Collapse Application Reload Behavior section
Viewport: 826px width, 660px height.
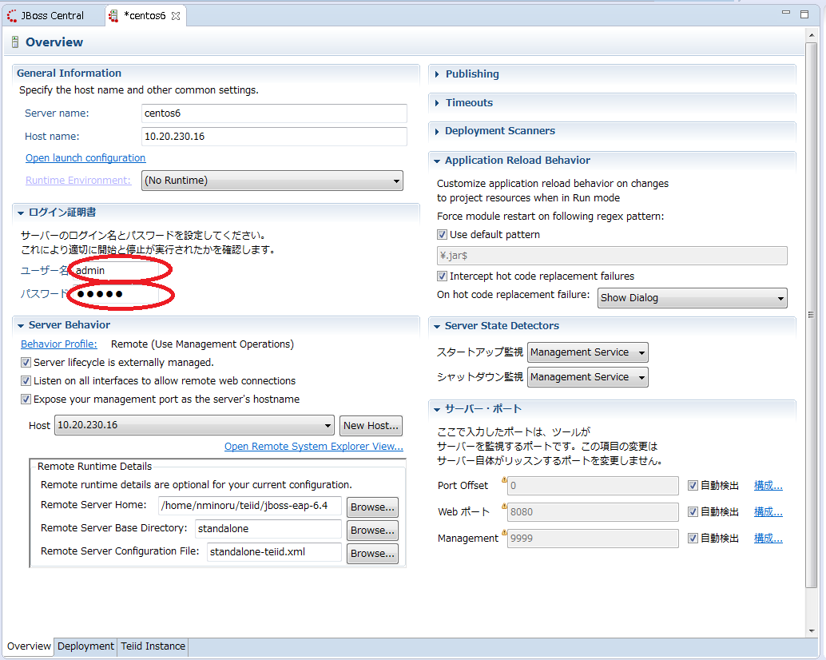[x=437, y=161]
